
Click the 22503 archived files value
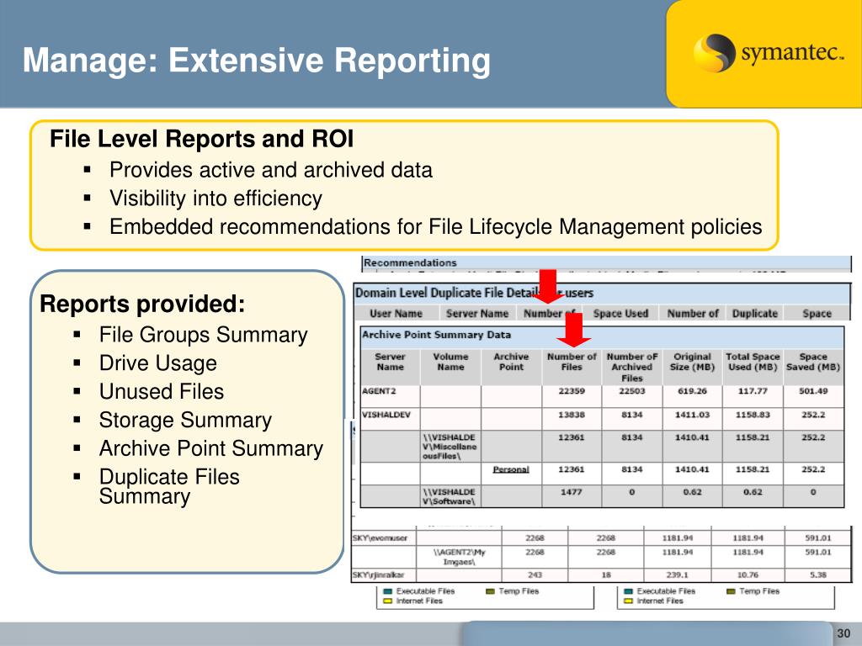point(631,391)
